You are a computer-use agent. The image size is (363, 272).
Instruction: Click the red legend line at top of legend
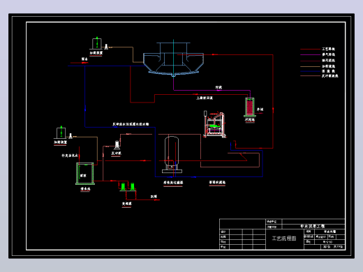[x=310, y=49]
